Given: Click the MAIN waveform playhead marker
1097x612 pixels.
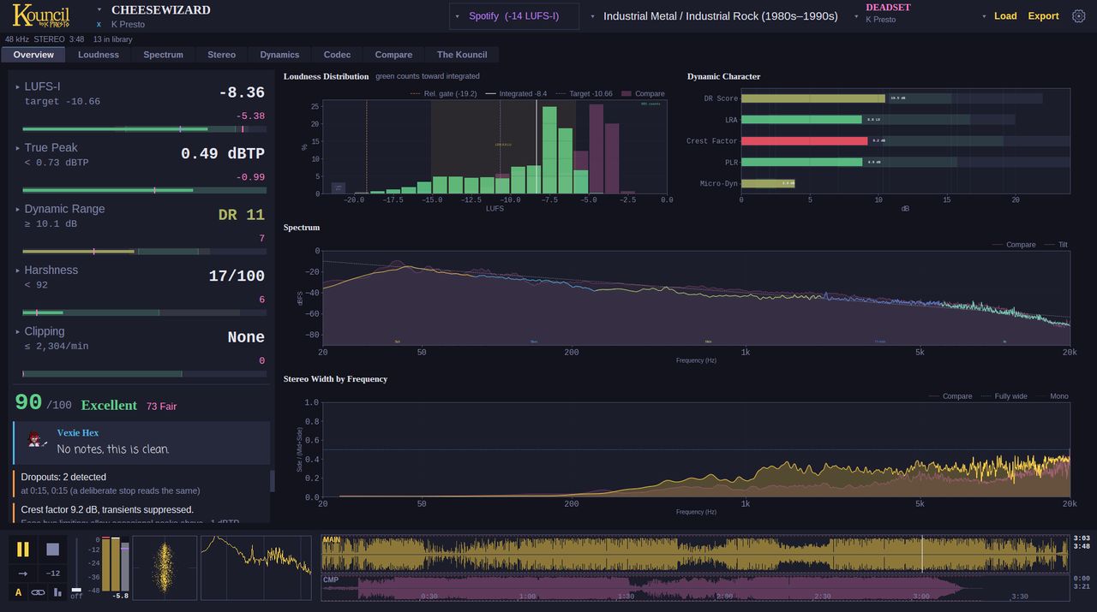Looking at the screenshot, I should (x=922, y=554).
